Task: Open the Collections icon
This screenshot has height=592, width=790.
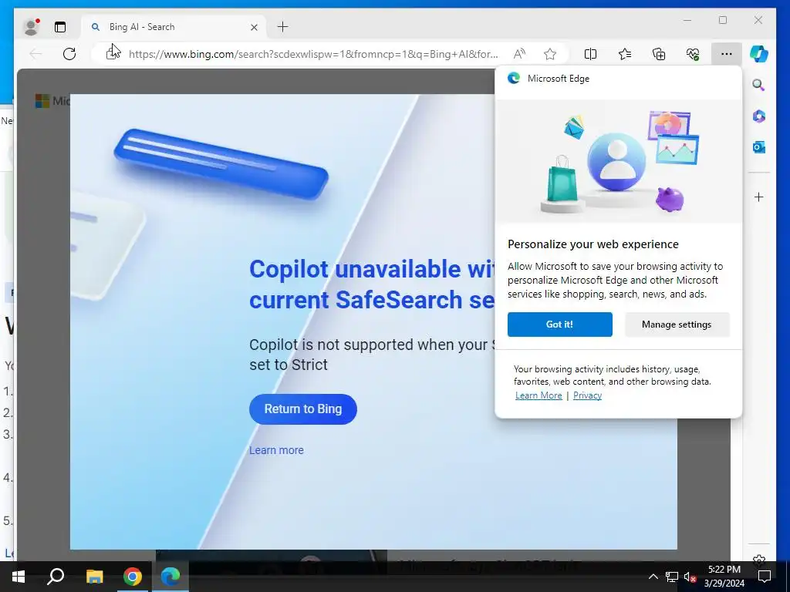Action: click(x=659, y=54)
